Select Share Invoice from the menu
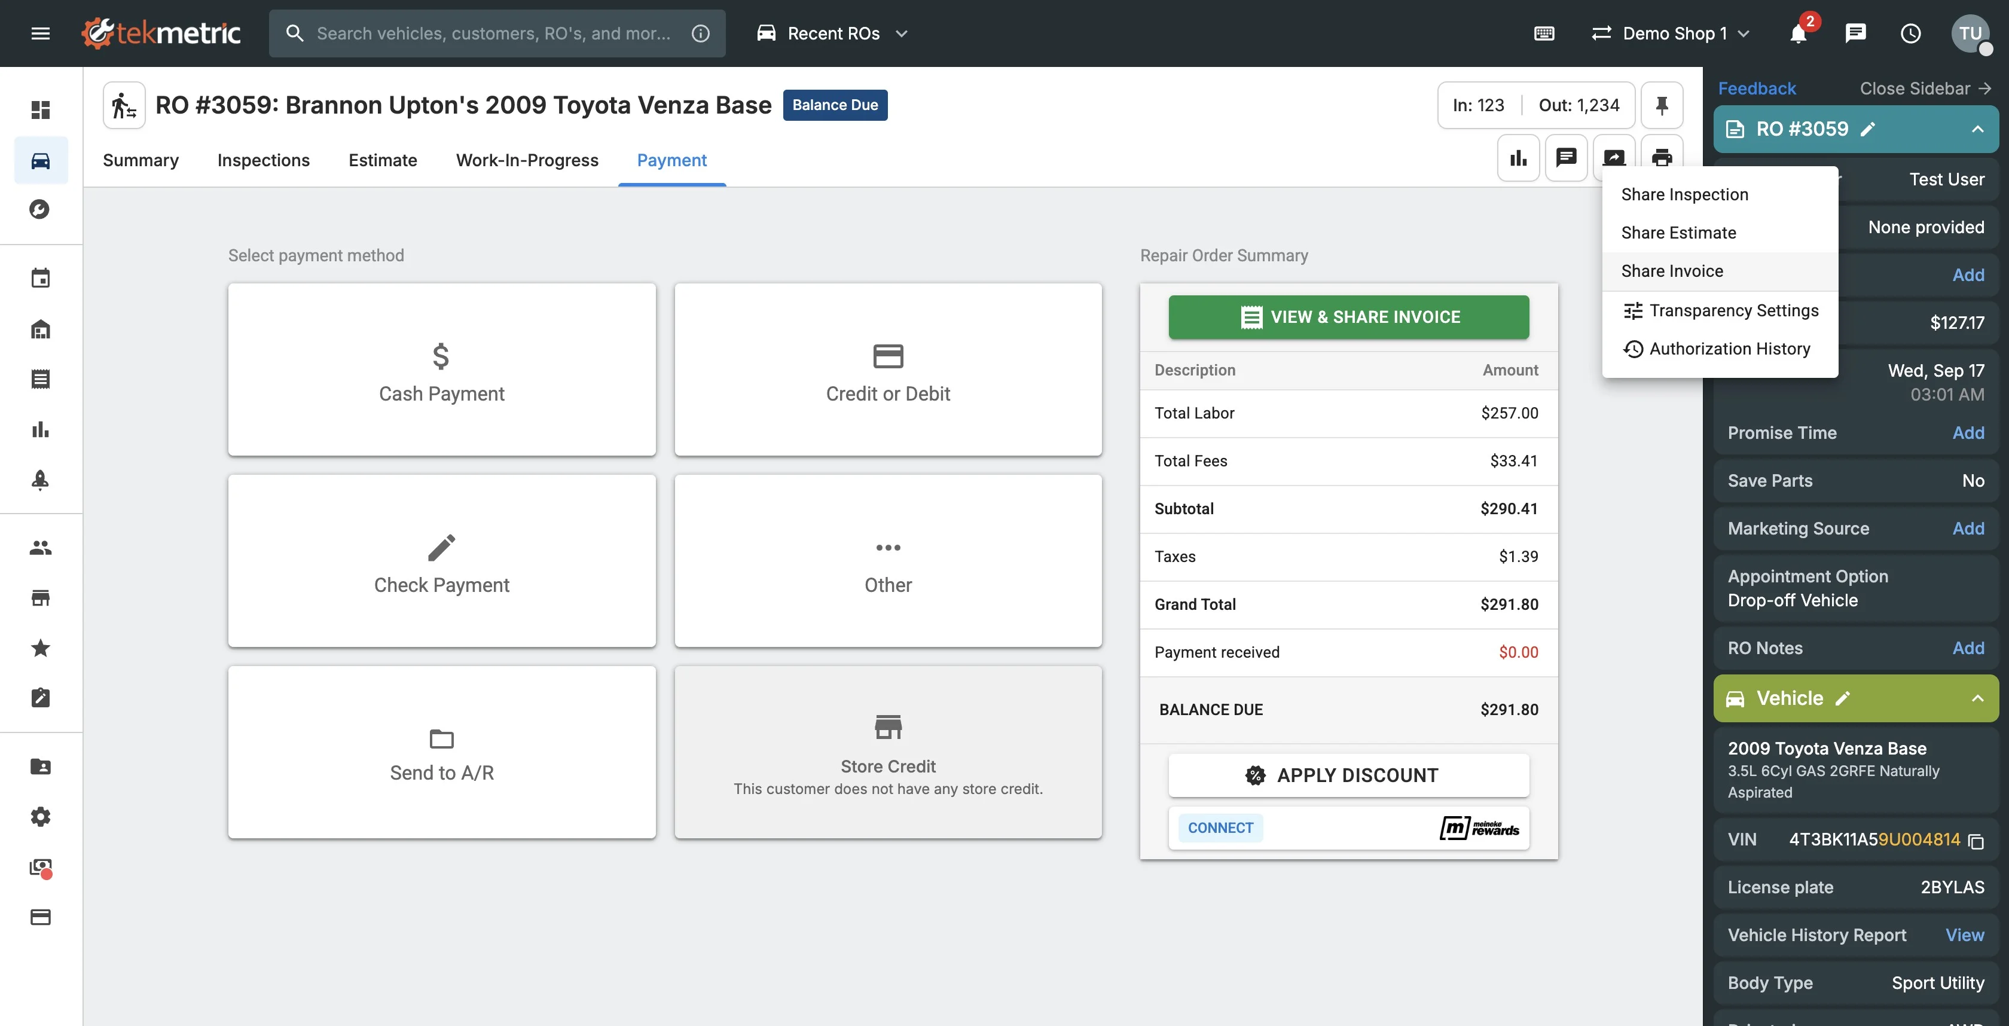Viewport: 2009px width, 1026px height. point(1672,271)
